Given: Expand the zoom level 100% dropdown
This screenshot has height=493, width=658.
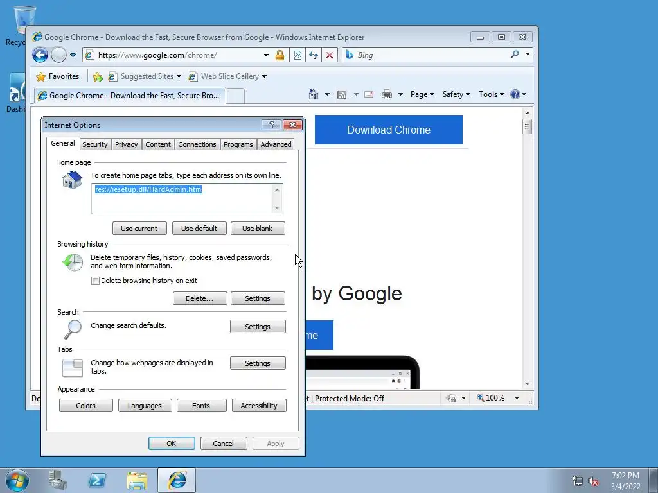Looking at the screenshot, I should [x=517, y=398].
